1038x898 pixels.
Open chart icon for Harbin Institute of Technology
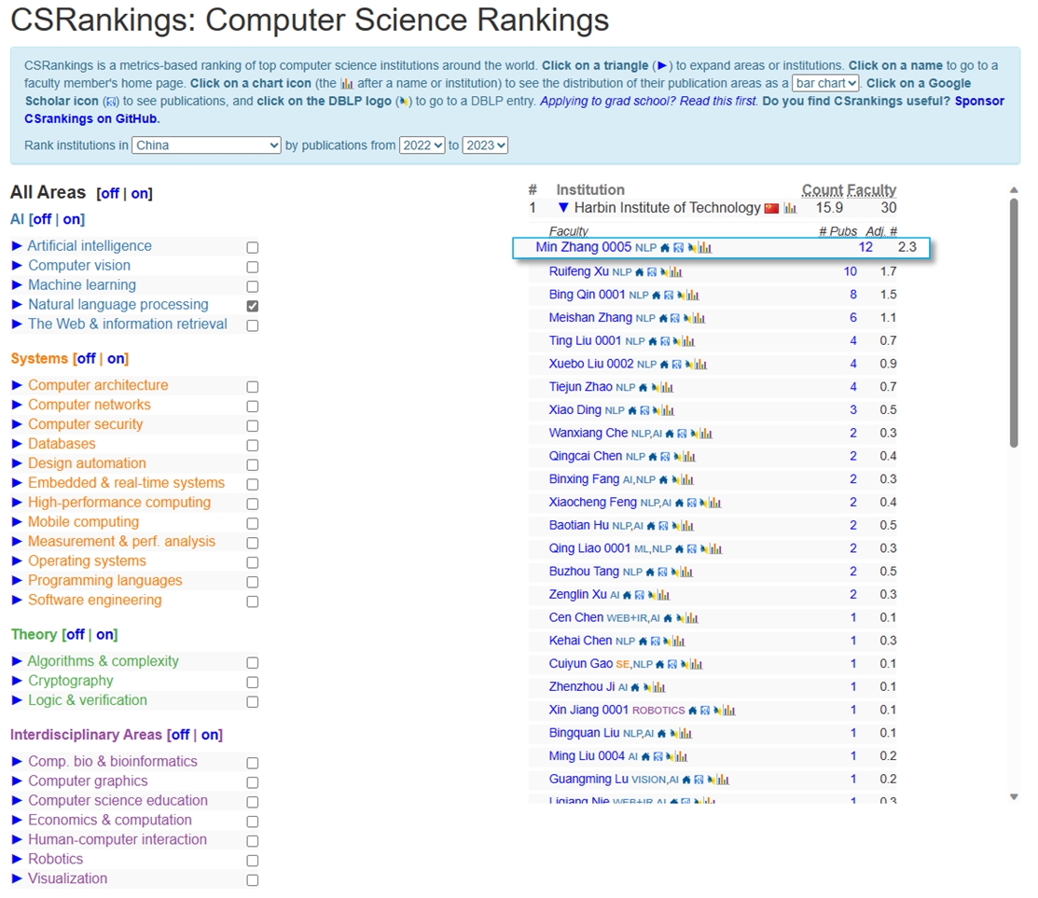790,209
